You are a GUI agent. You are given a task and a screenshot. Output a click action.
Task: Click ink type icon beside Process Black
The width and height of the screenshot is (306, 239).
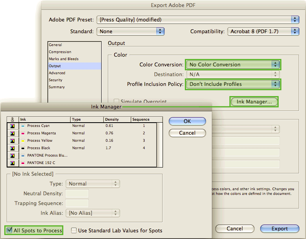click(x=13, y=148)
